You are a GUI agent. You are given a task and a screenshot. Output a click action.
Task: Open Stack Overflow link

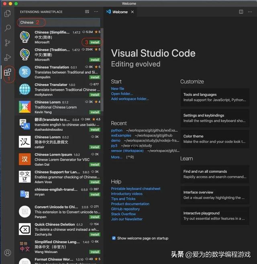(123, 214)
